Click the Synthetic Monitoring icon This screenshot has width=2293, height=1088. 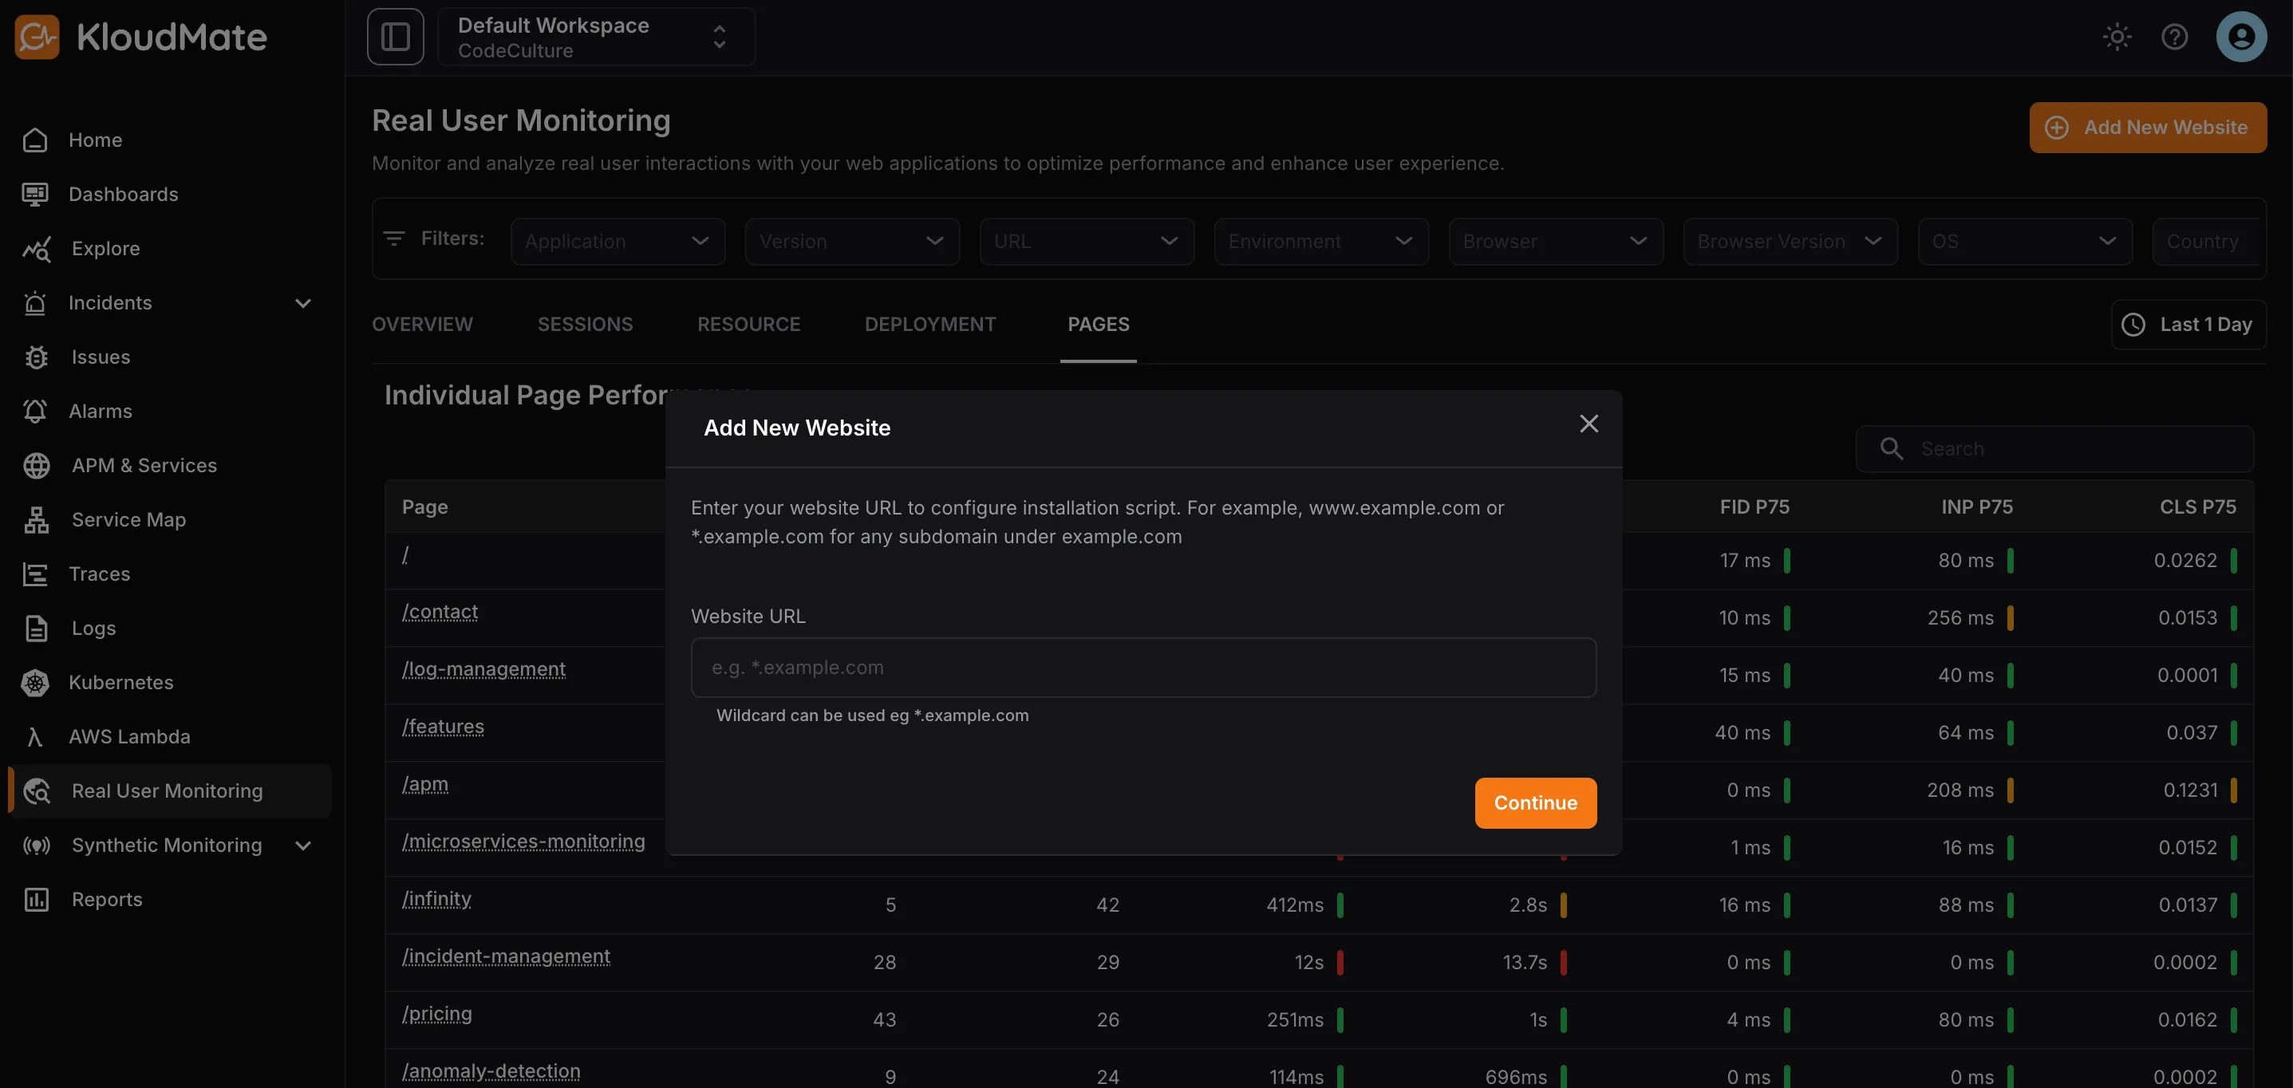tap(37, 846)
